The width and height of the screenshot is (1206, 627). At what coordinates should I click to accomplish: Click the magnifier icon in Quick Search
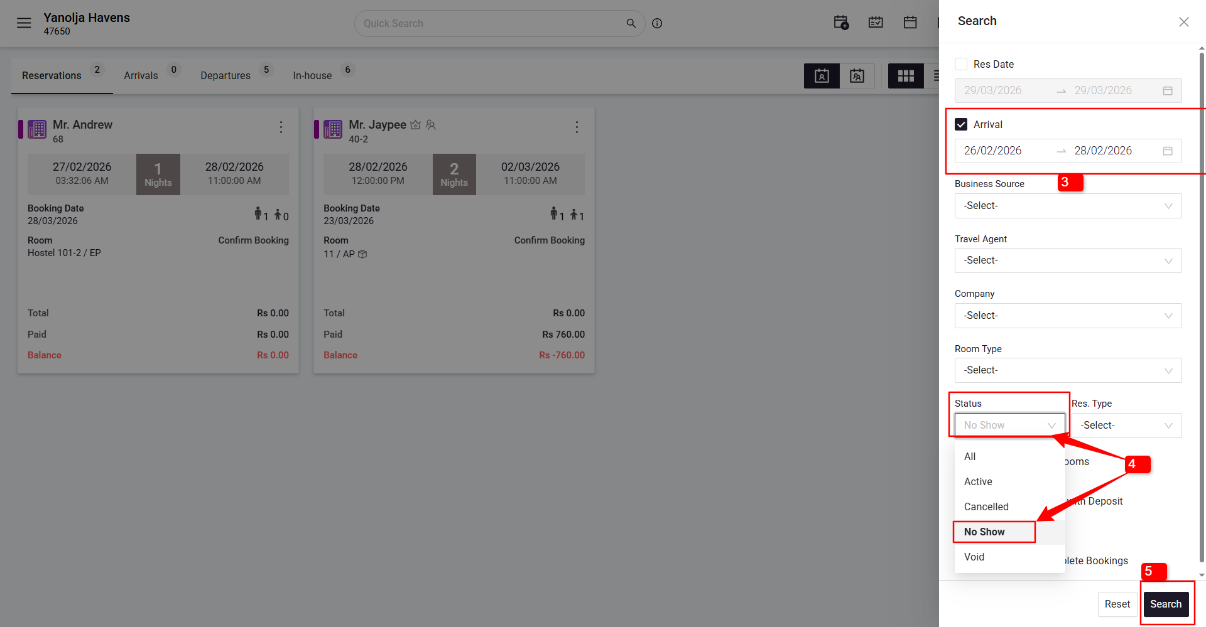[x=631, y=23]
